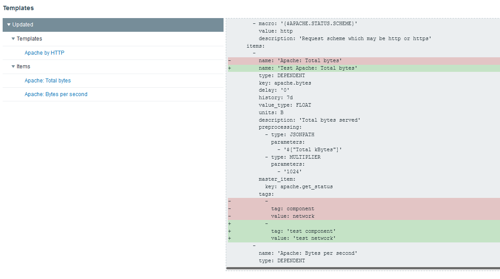
Task: Collapse the Items tree group arrow
Action: tap(13, 66)
